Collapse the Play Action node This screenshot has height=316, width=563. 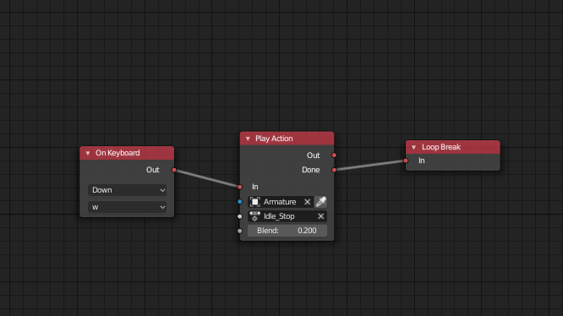(248, 139)
